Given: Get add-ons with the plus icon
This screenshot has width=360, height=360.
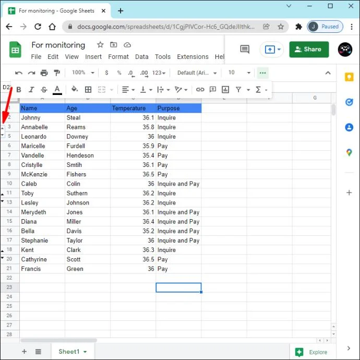Looking at the screenshot, I should pyautogui.click(x=349, y=193).
